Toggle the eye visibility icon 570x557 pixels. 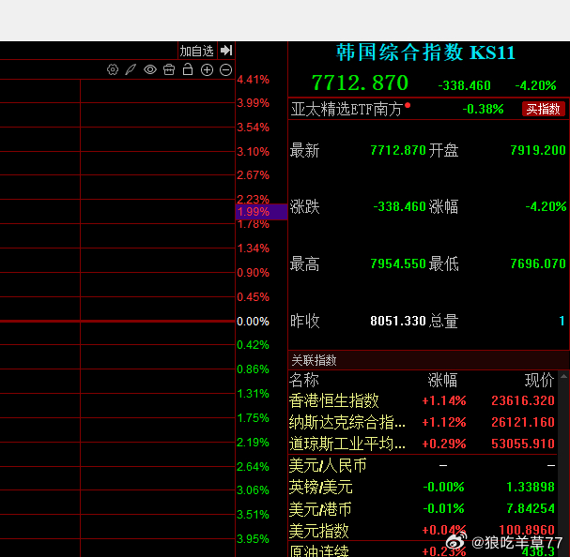click(x=150, y=69)
